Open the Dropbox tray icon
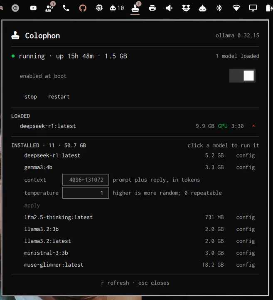This screenshot has height=300, width=273. tap(186, 8)
